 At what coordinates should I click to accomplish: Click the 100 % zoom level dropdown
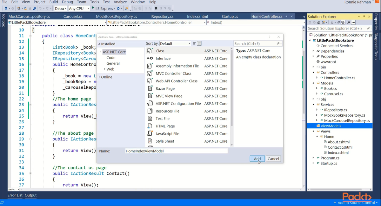coord(13,190)
